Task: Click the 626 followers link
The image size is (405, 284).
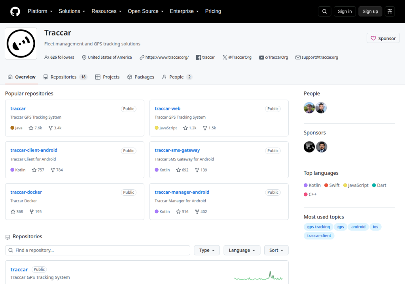Action: (x=59, y=57)
